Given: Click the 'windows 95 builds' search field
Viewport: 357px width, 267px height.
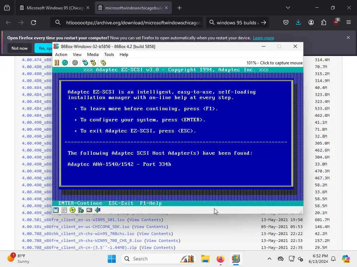Looking at the screenshot, I should [x=237, y=23].
